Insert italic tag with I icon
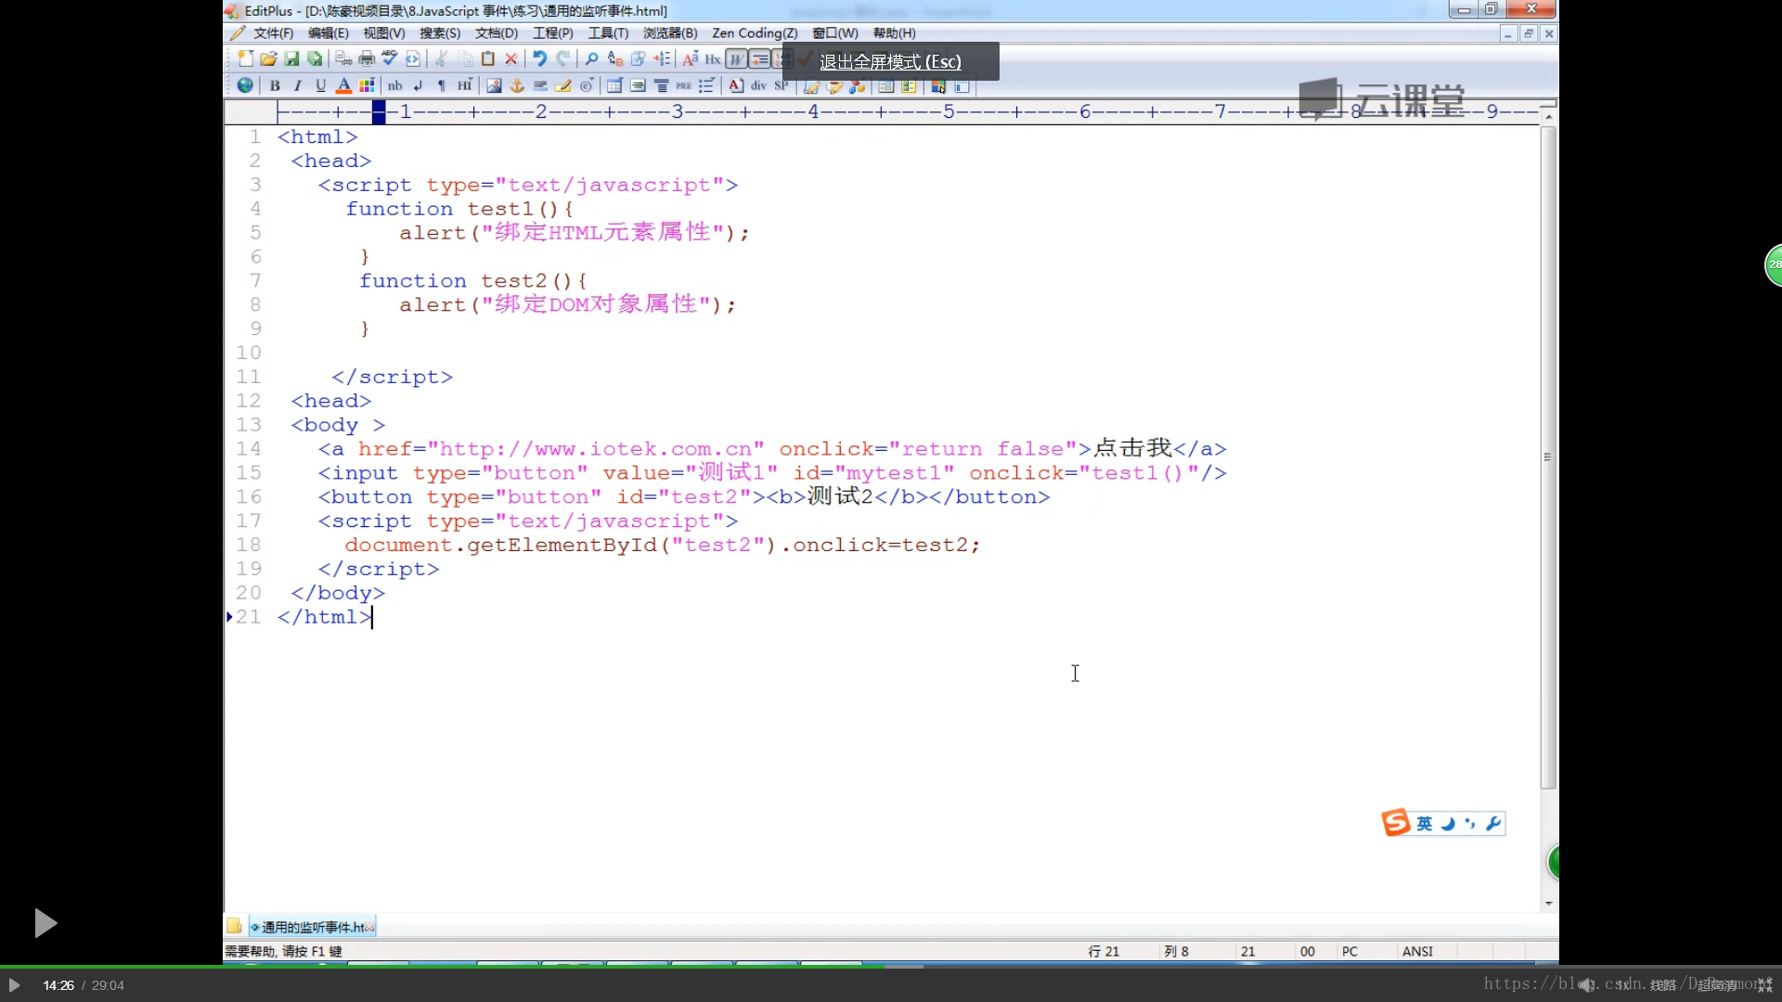 [298, 85]
